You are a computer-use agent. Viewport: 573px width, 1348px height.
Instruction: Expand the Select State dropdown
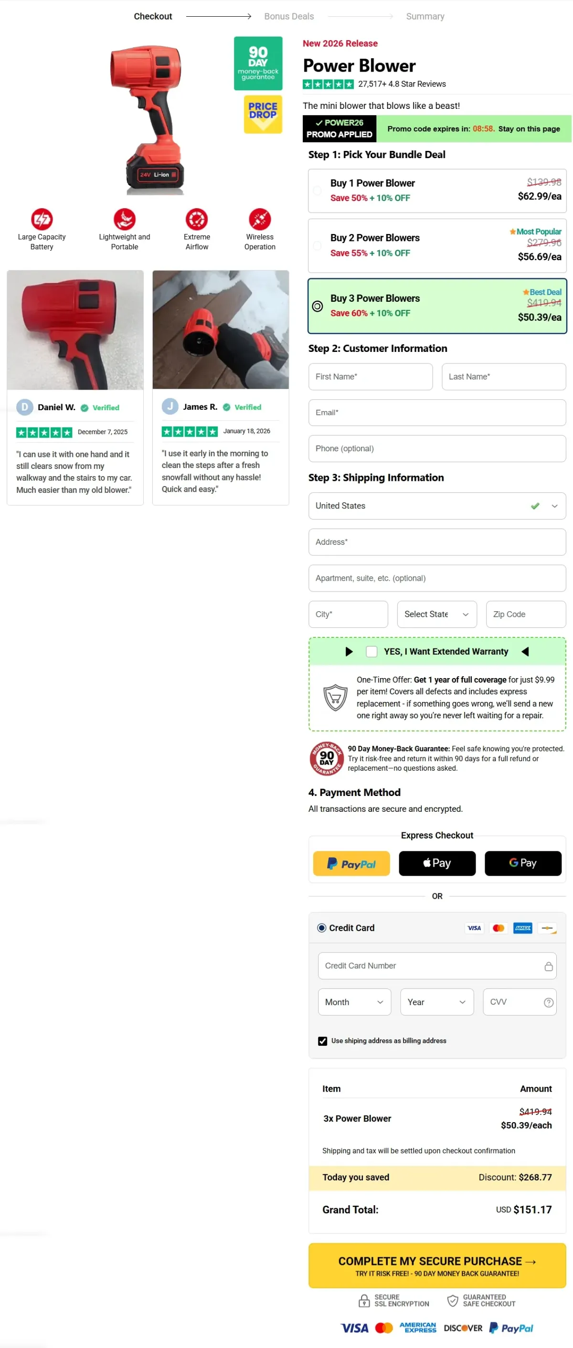tap(437, 615)
